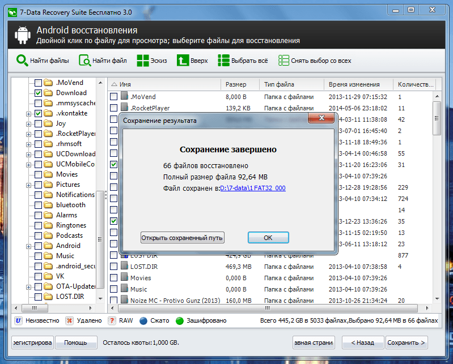453x364 pixels.
Task: Click the LOST.DIR folder icon in file list
Action: 125,265
